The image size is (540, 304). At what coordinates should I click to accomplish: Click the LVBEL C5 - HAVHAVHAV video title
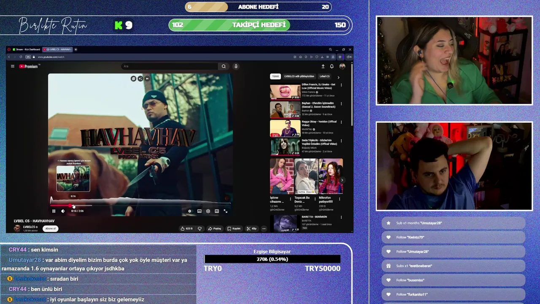point(34,221)
